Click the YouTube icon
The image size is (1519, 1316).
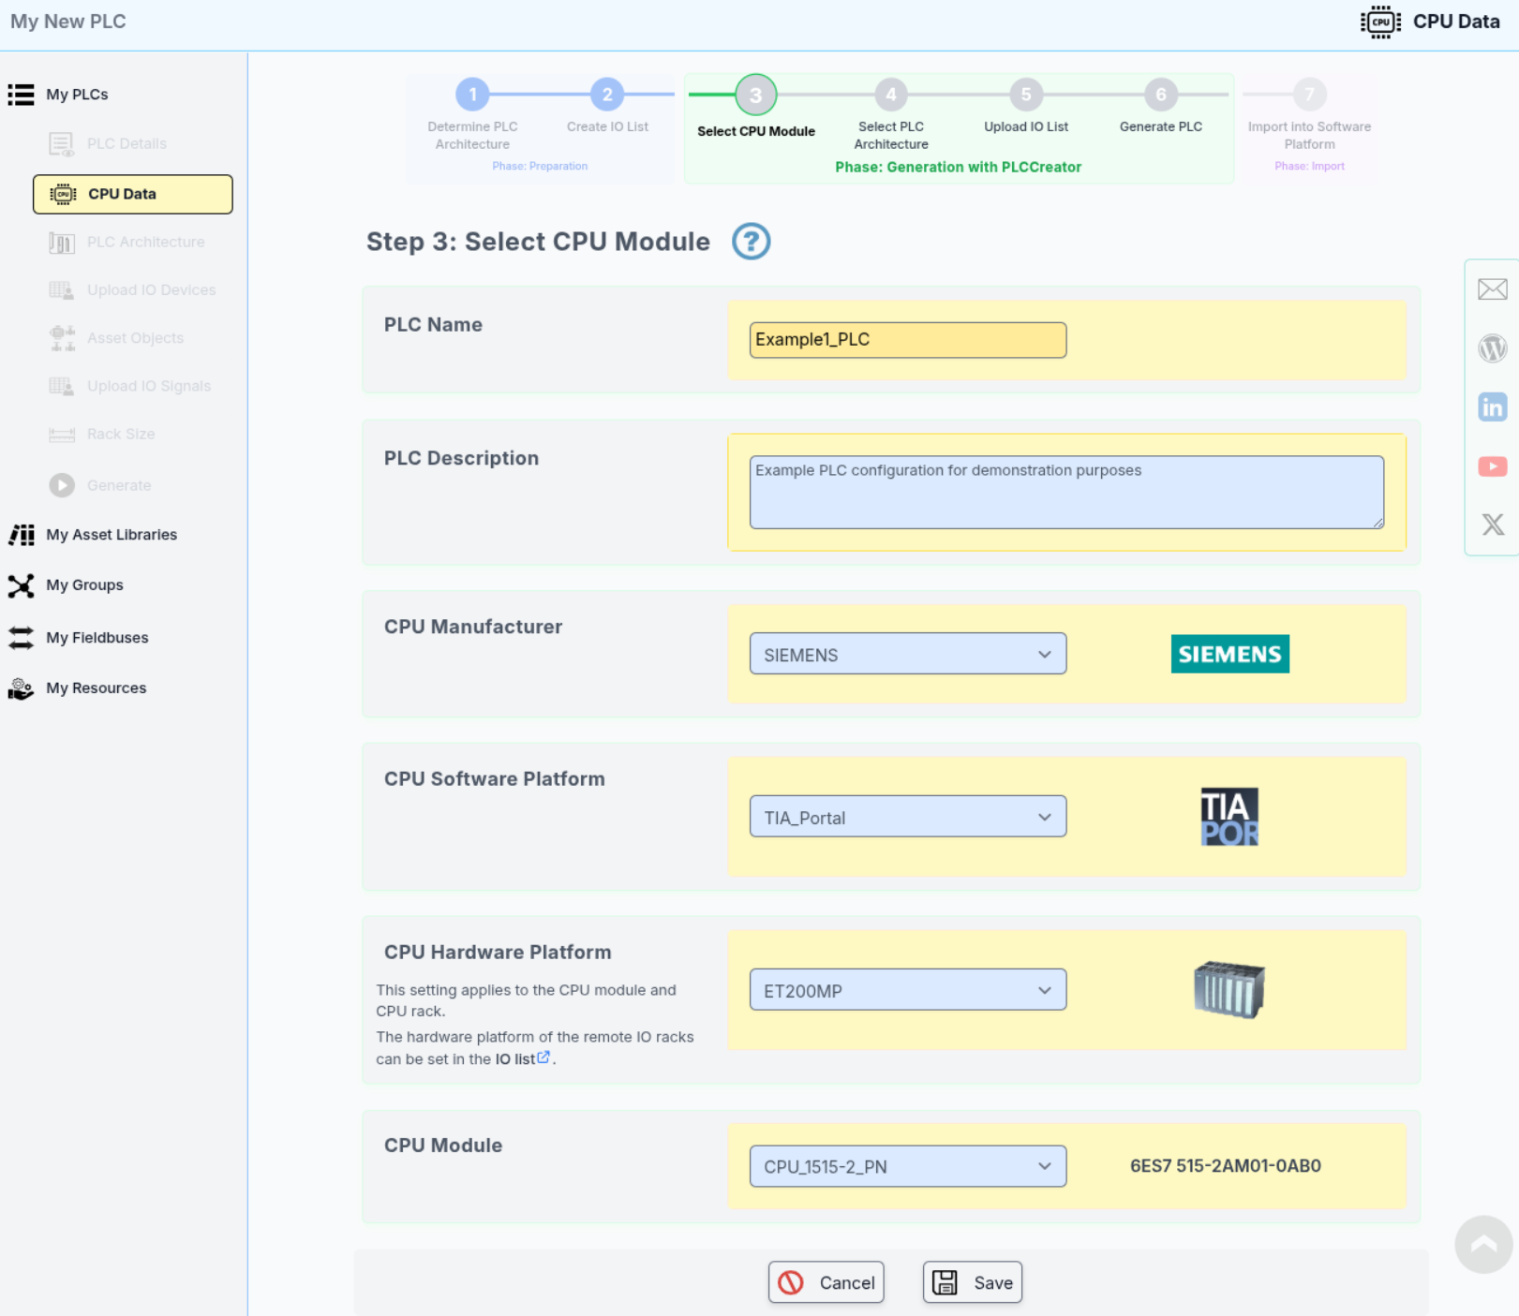click(1492, 466)
